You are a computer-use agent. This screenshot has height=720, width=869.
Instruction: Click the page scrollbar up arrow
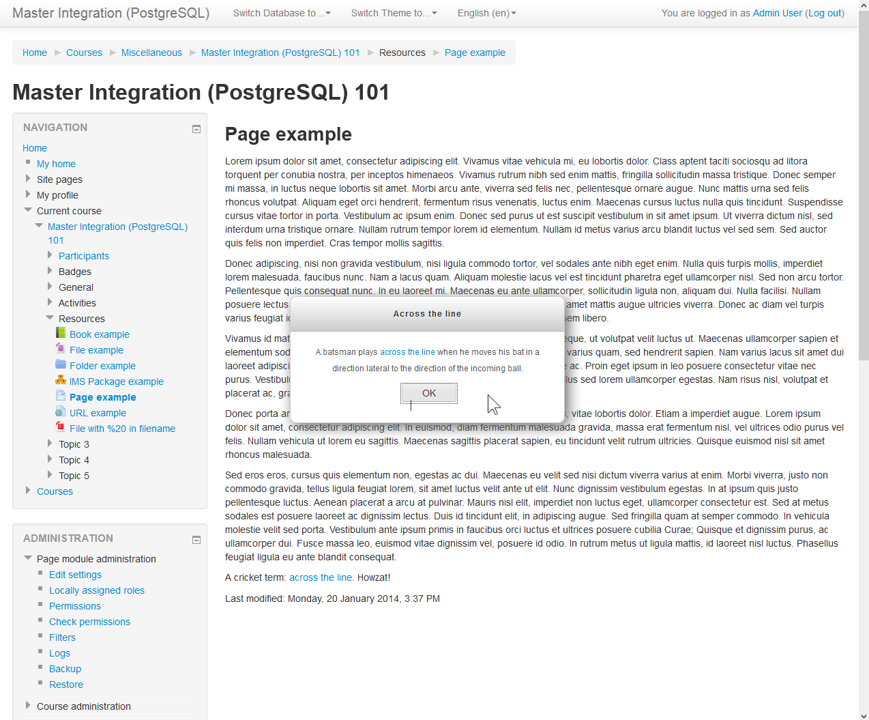(864, 5)
